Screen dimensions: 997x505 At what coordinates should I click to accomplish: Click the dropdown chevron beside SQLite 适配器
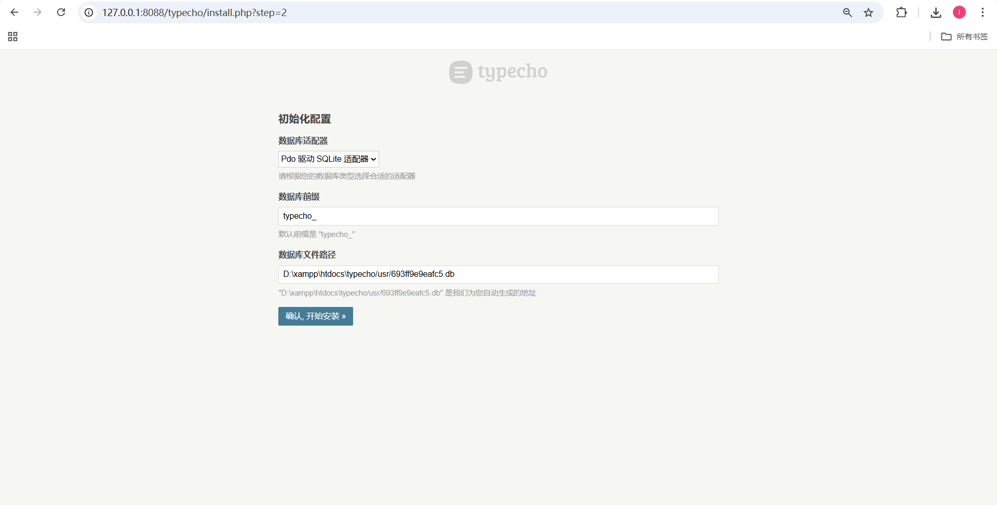[373, 159]
